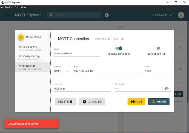
Task: Click the DELETE button
Action: click(x=65, y=102)
